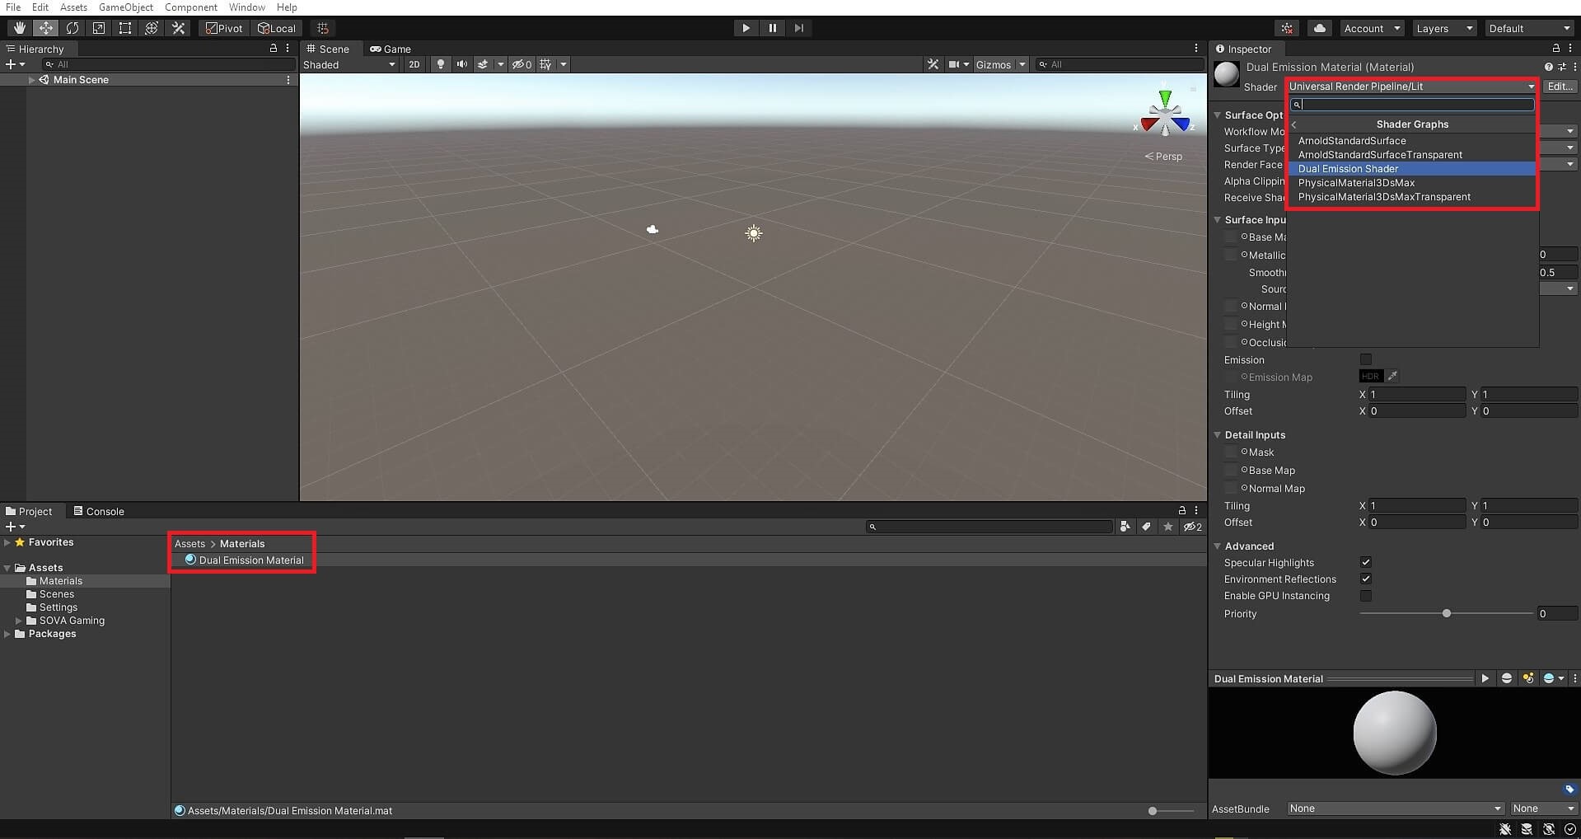Open custom editor tools icon
1581x839 pixels.
point(178,28)
